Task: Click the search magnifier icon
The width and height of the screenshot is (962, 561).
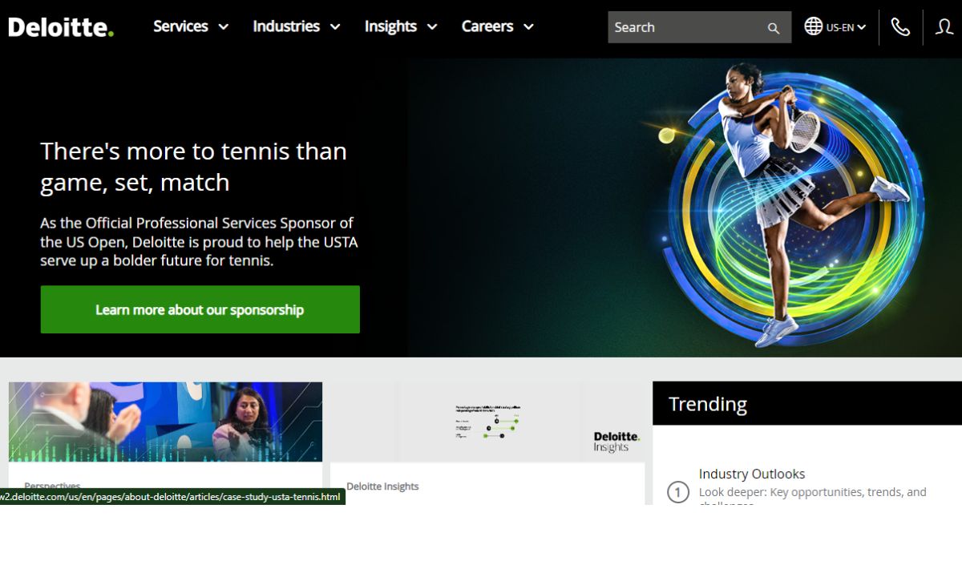Action: tap(774, 28)
